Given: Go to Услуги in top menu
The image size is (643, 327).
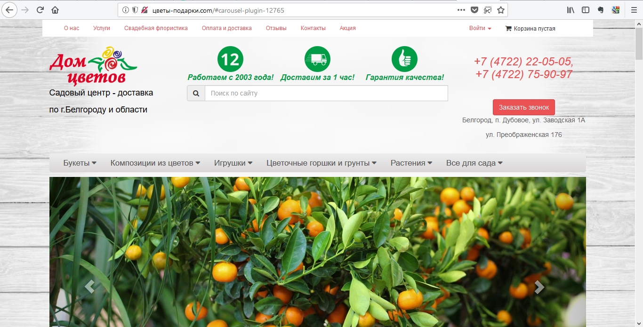Looking at the screenshot, I should point(102,28).
